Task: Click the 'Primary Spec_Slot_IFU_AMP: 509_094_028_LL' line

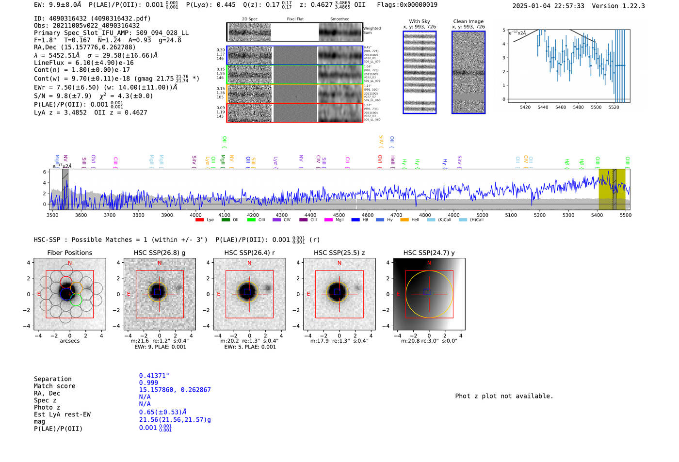Action: click(x=112, y=33)
